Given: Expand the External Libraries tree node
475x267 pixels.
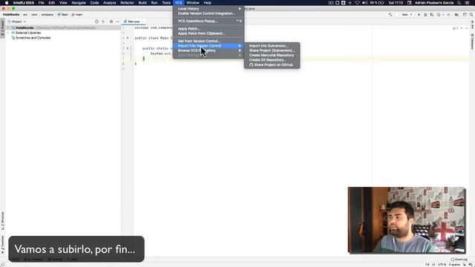Looking at the screenshot, I should click(x=8, y=33).
